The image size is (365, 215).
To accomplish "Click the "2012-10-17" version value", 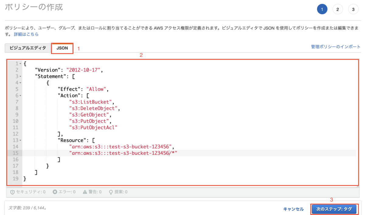I will tap(84, 70).
